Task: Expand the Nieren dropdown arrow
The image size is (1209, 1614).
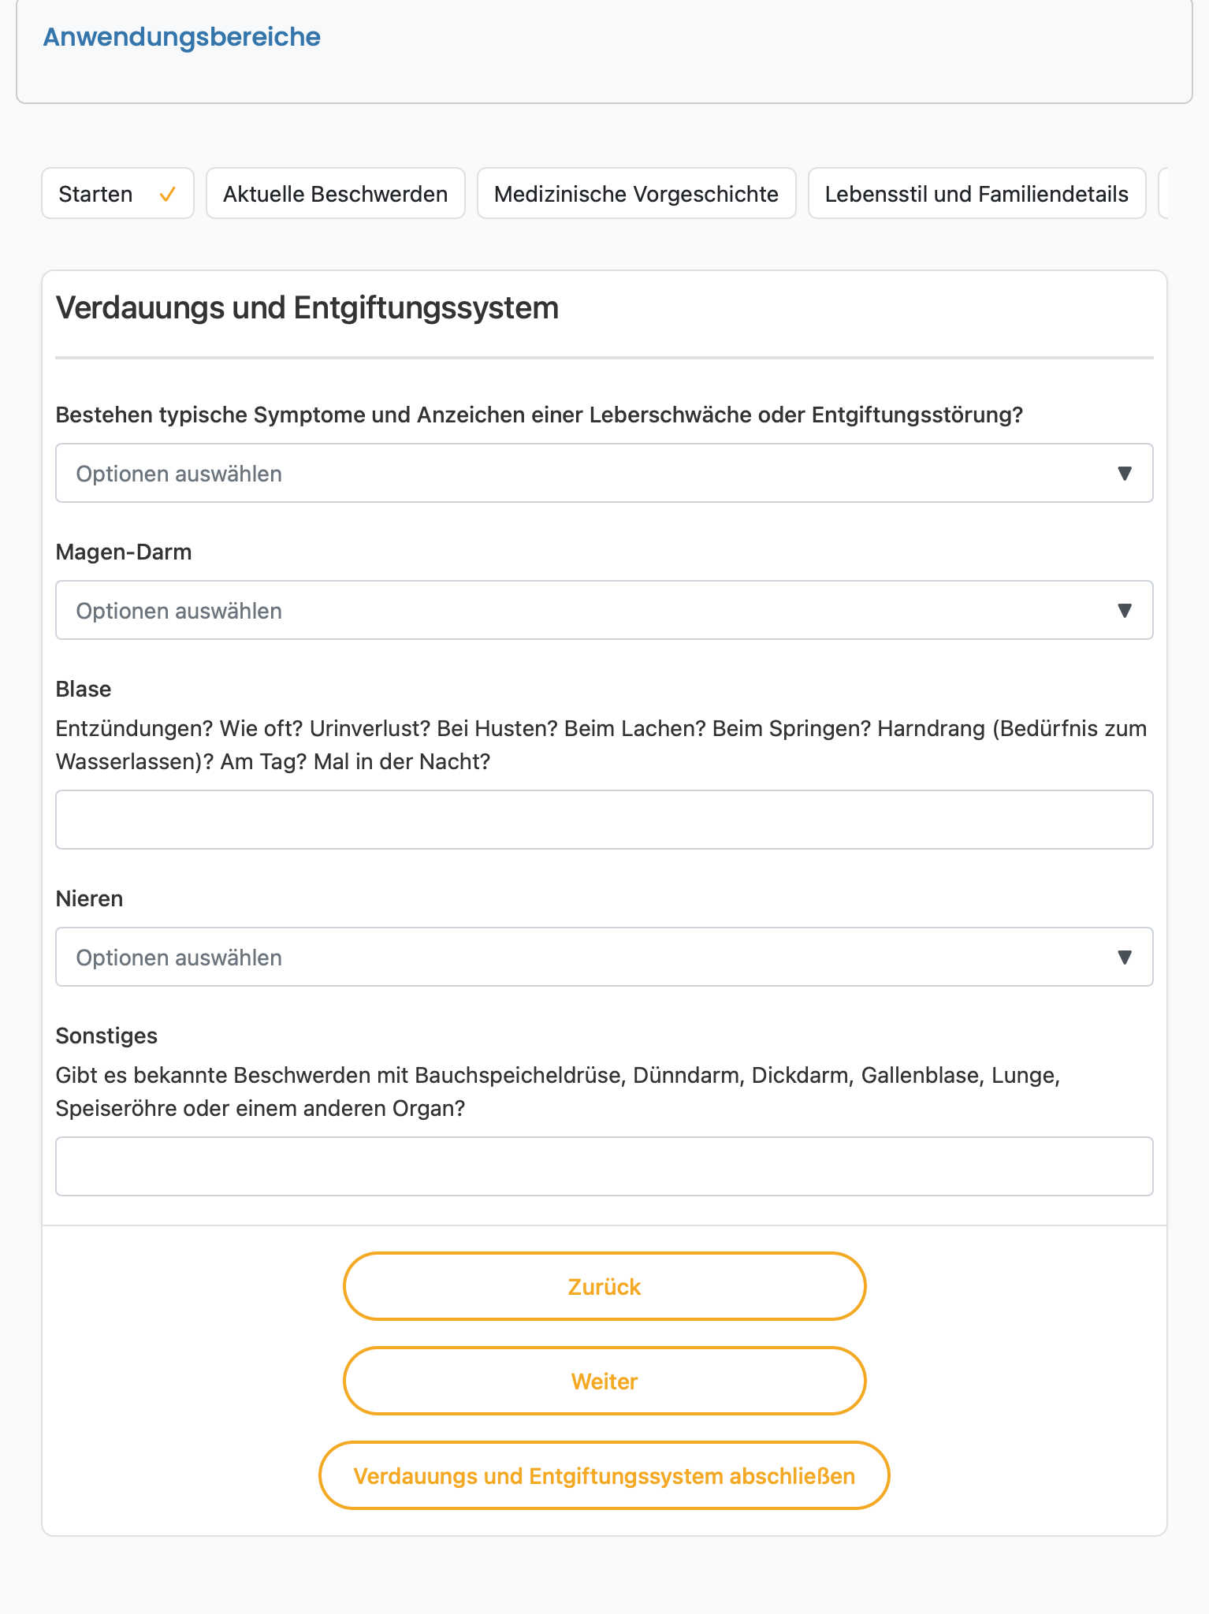Action: click(x=1125, y=957)
